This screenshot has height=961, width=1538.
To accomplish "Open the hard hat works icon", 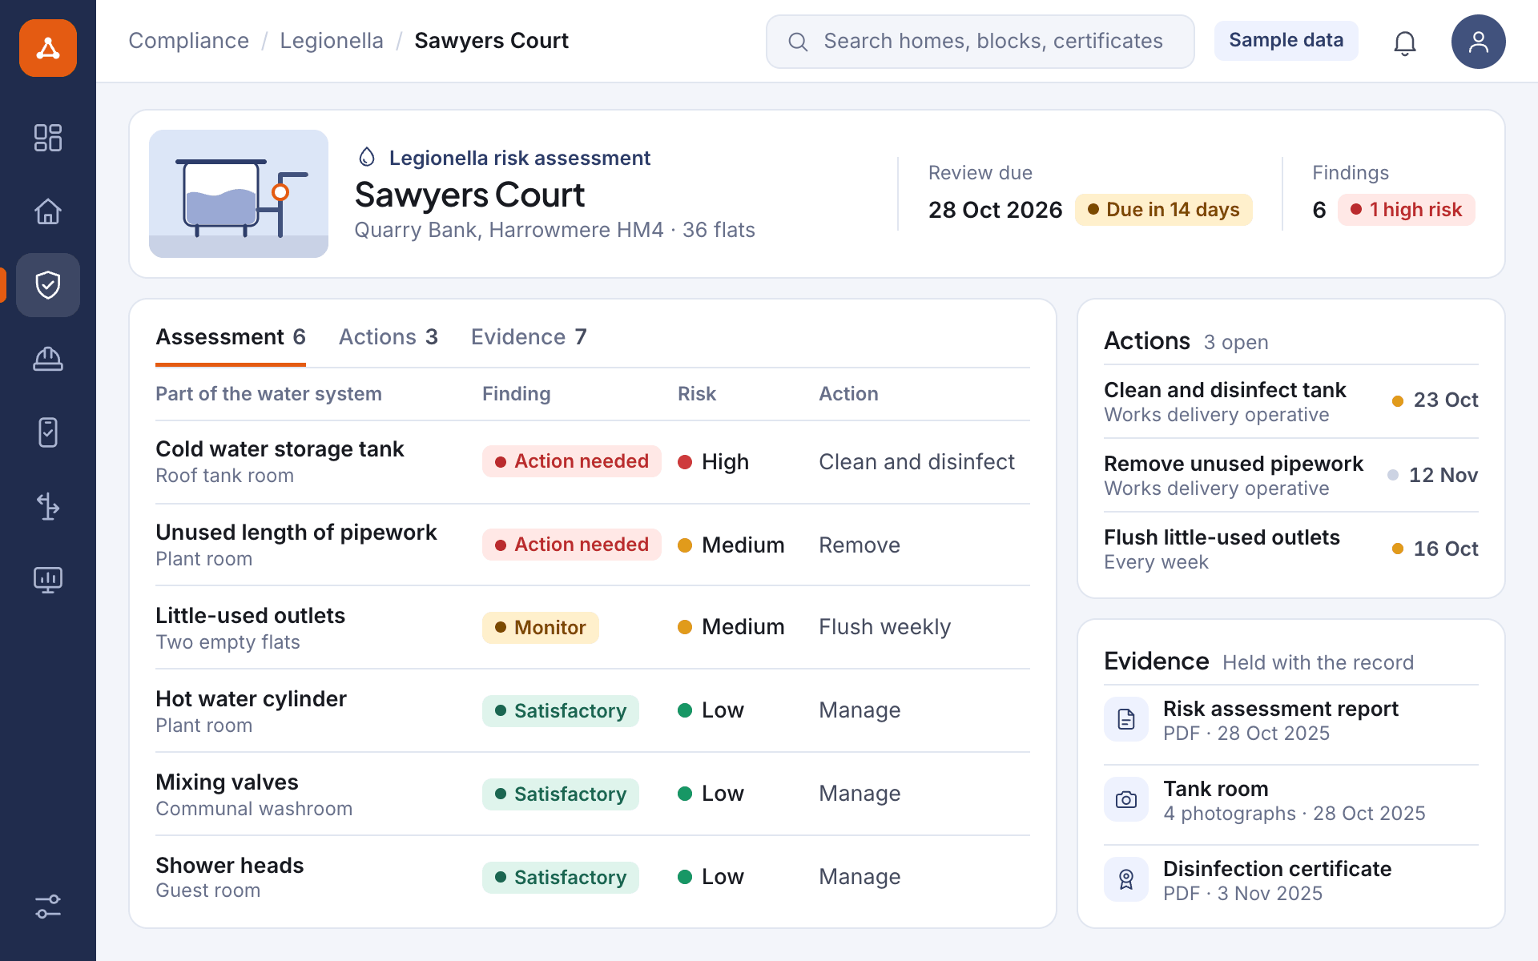I will click(48, 359).
